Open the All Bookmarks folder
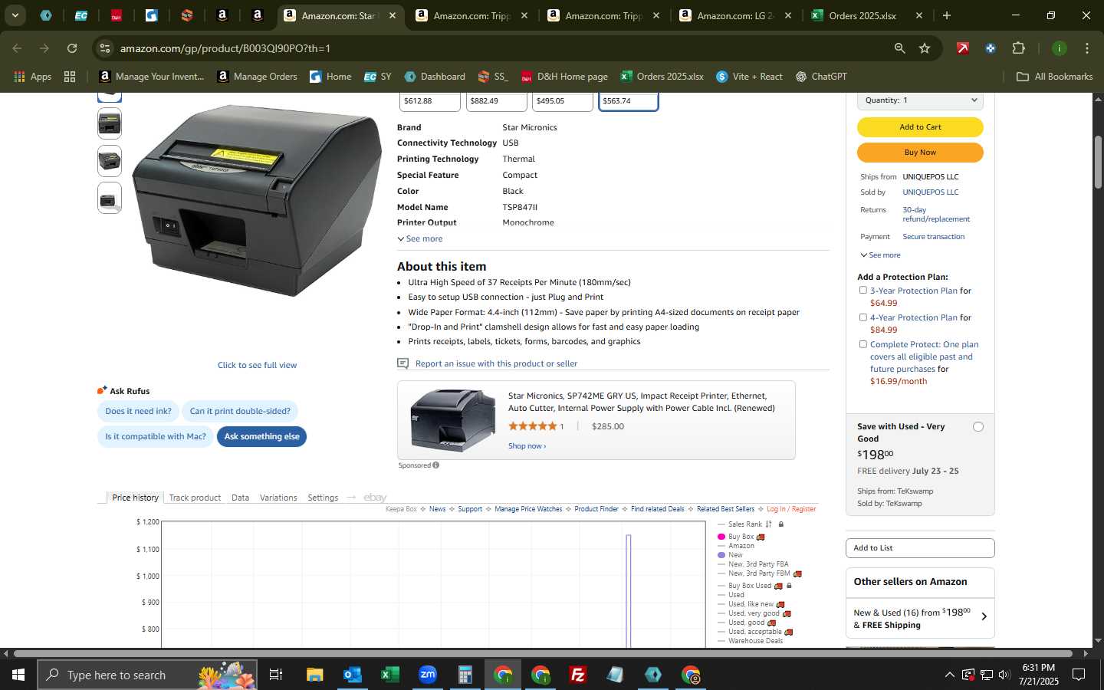1104x690 pixels. 1054,77
